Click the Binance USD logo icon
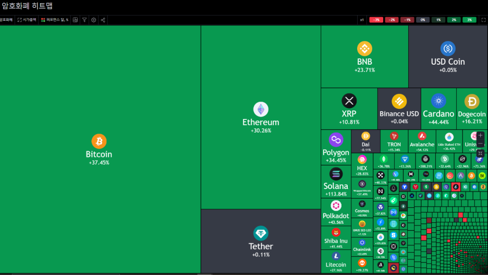Image resolution: width=488 pixels, height=275 pixels. (x=399, y=101)
